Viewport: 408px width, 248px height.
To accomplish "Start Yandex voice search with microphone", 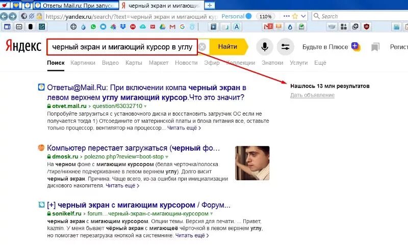I will click(265, 47).
